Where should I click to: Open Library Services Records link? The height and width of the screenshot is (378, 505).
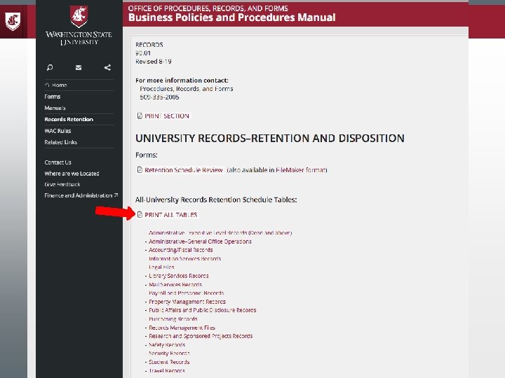[179, 276]
